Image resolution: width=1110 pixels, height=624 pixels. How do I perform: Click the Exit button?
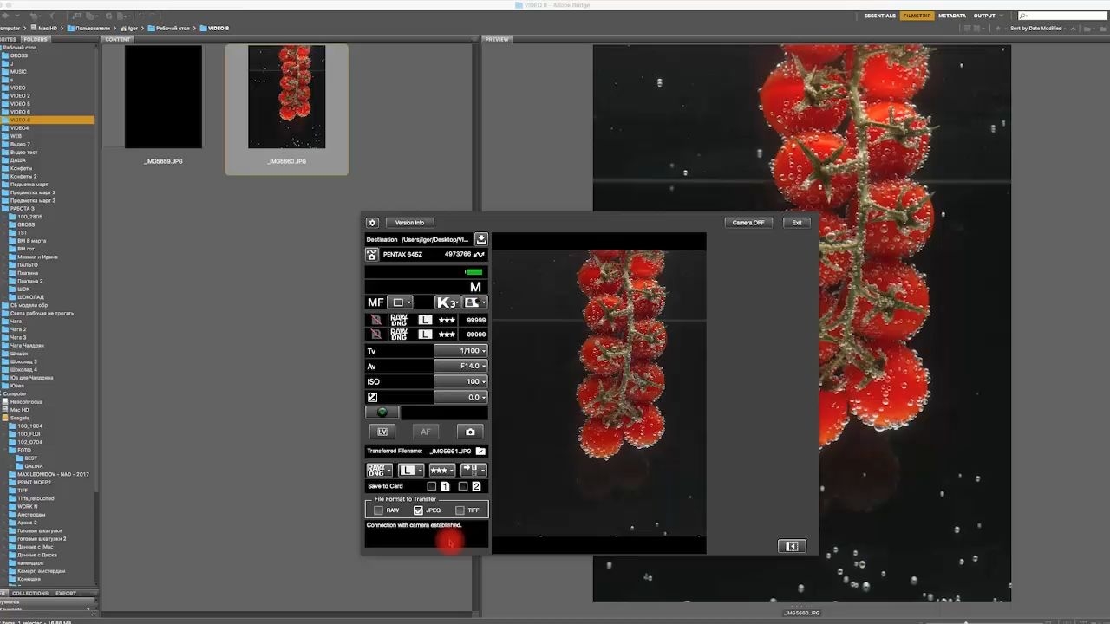pyautogui.click(x=797, y=223)
